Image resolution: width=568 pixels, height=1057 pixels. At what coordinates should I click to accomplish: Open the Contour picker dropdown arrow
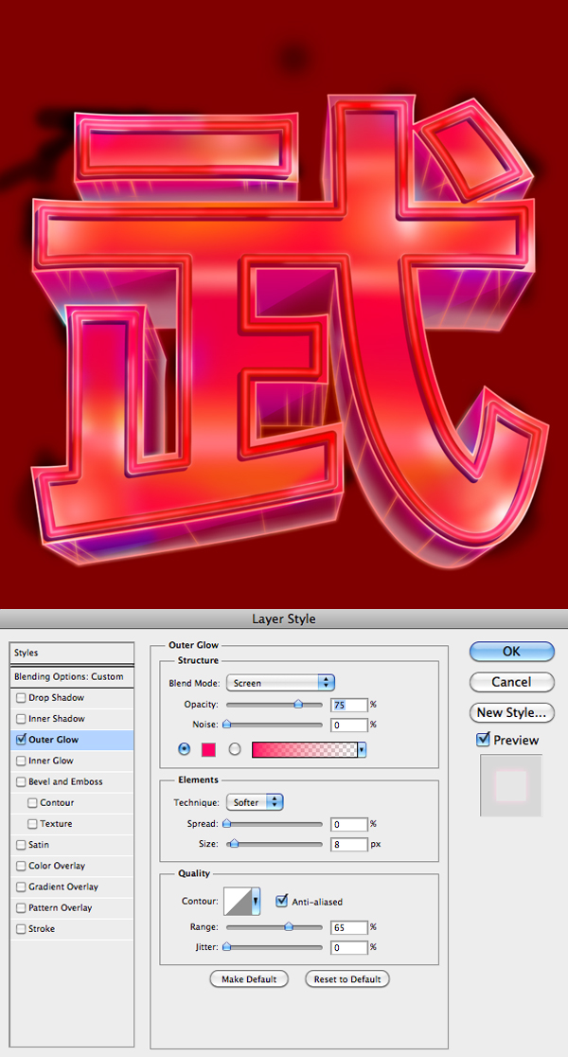[x=256, y=902]
